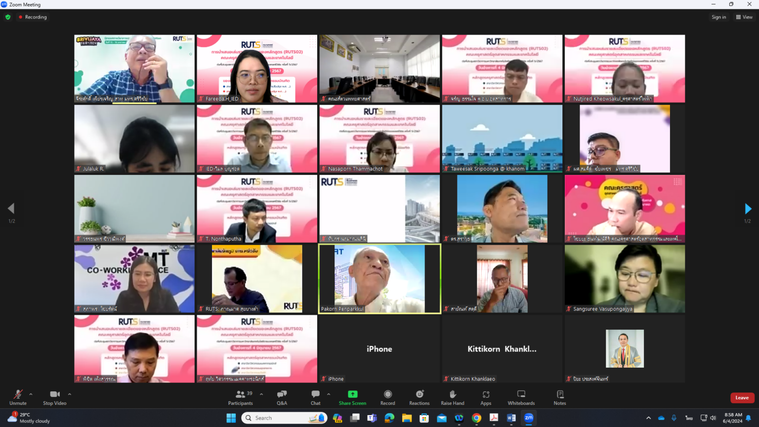Start recording with the Record button
The height and width of the screenshot is (427, 759).
[387, 397]
